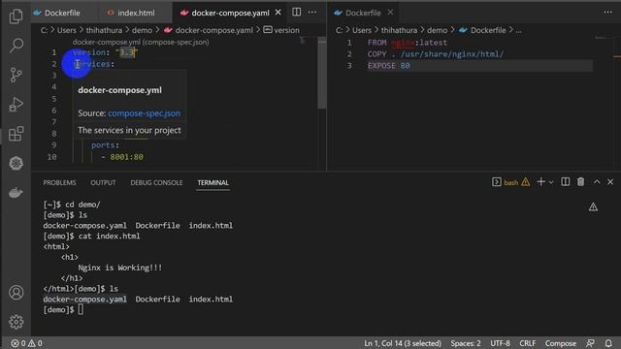Change file encoding UTF-8 status
The width and height of the screenshot is (621, 349).
[501, 343]
